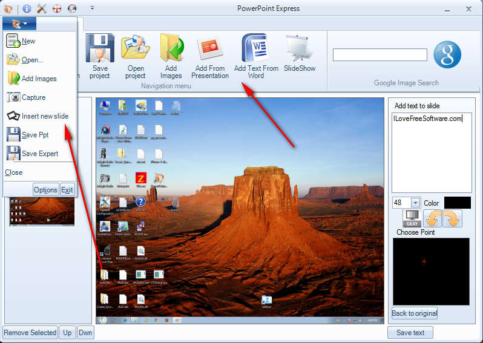Choose New from the application menu
This screenshot has width=483, height=343.
point(40,41)
